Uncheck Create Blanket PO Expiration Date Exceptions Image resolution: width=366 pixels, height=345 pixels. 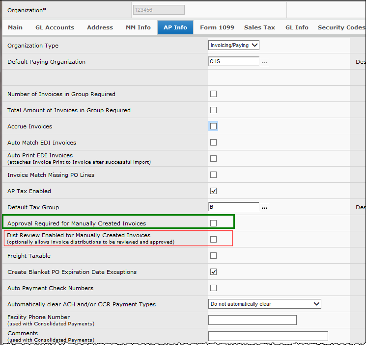click(x=213, y=272)
